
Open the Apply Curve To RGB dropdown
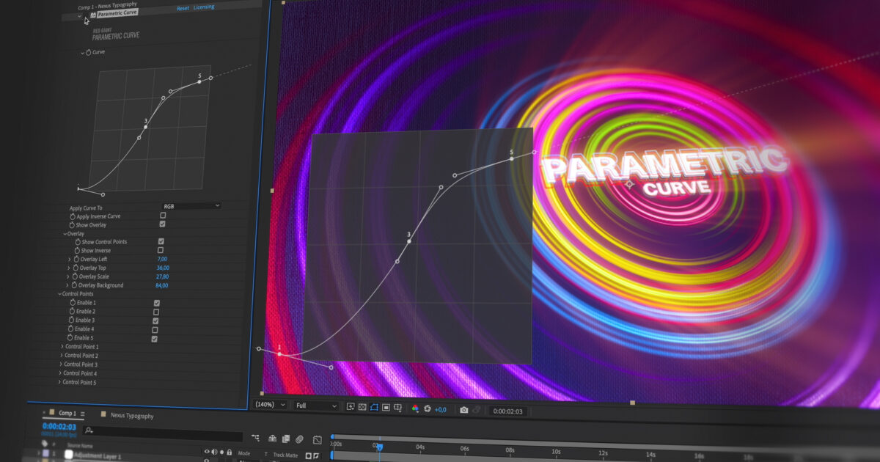click(191, 206)
